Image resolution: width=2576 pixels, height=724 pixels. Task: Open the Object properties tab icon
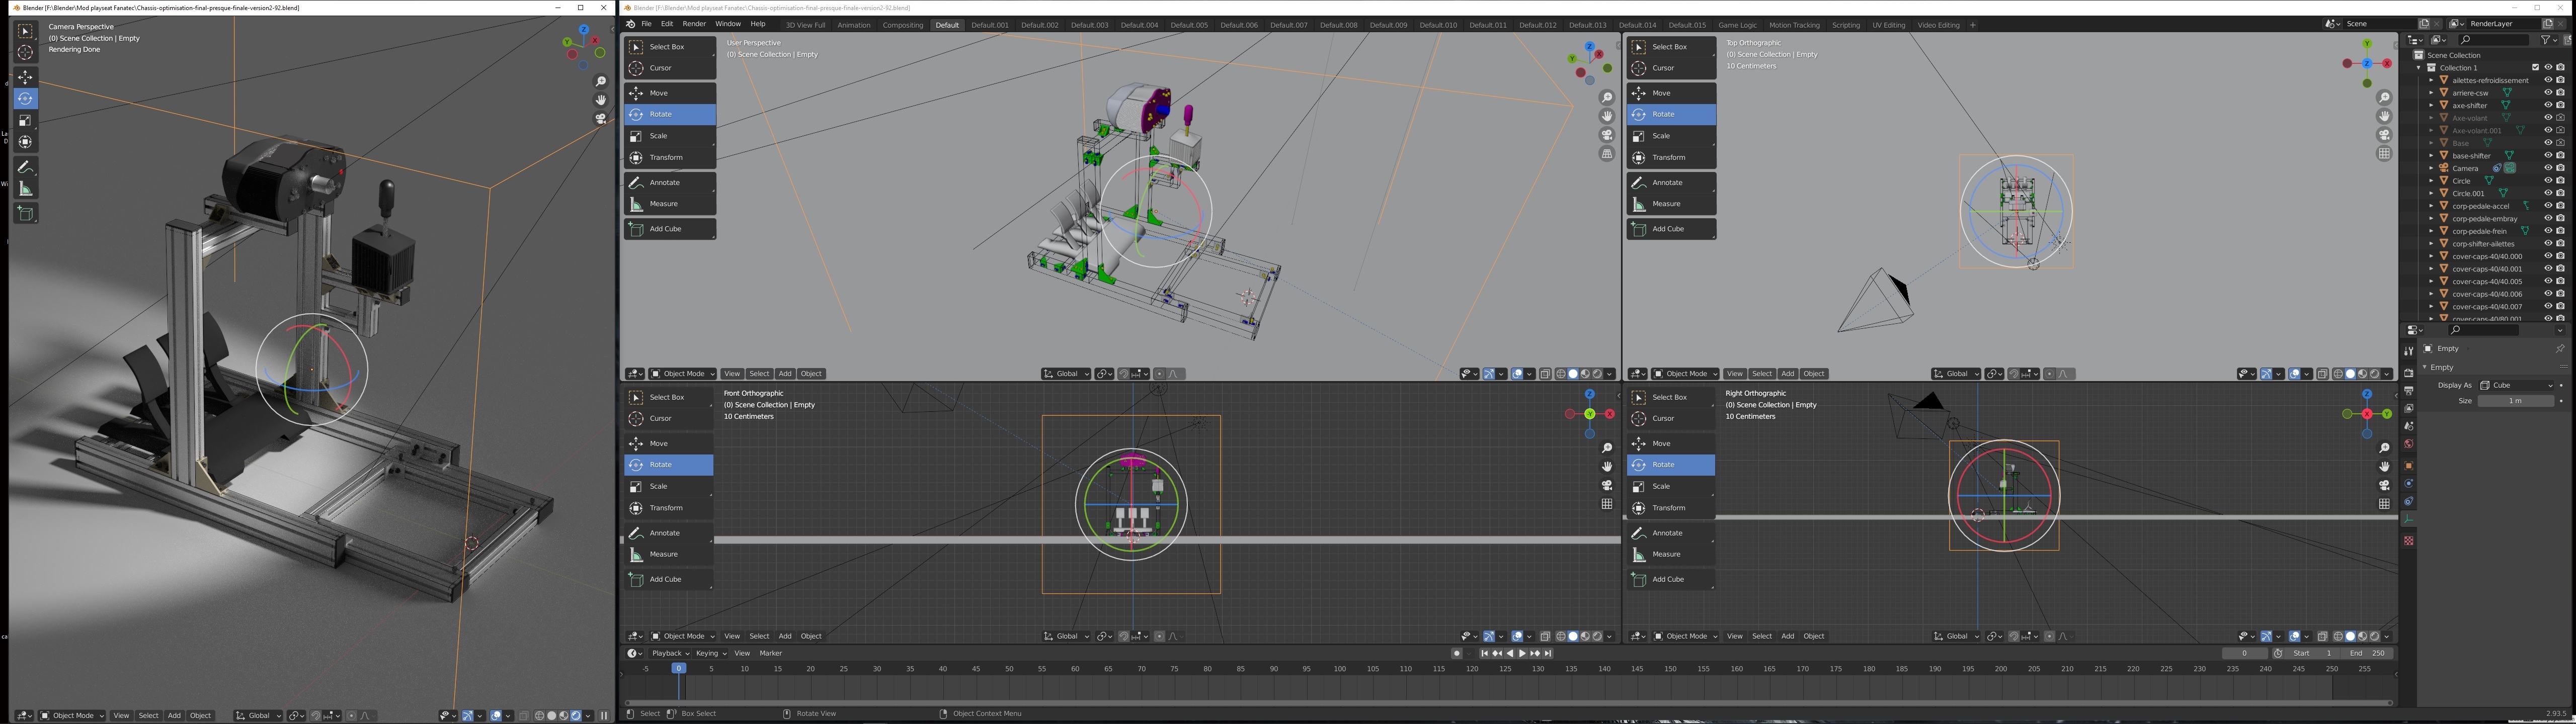pos(2409,466)
